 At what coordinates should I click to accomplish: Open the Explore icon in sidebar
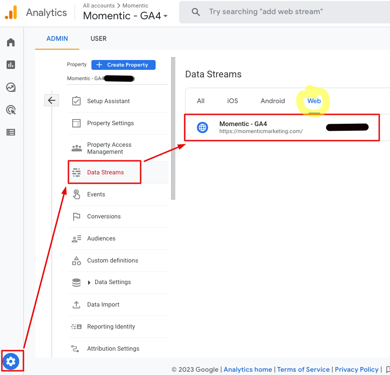click(x=11, y=87)
